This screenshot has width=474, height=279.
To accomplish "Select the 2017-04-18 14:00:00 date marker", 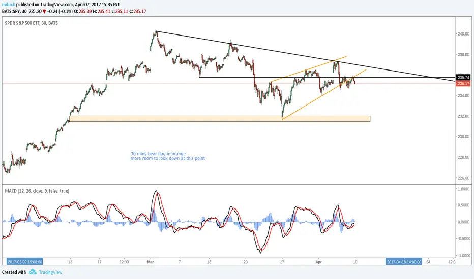I will point(404,262).
